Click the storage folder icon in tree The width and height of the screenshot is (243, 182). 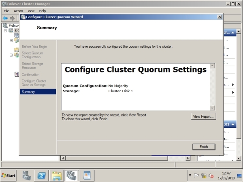point(17,49)
